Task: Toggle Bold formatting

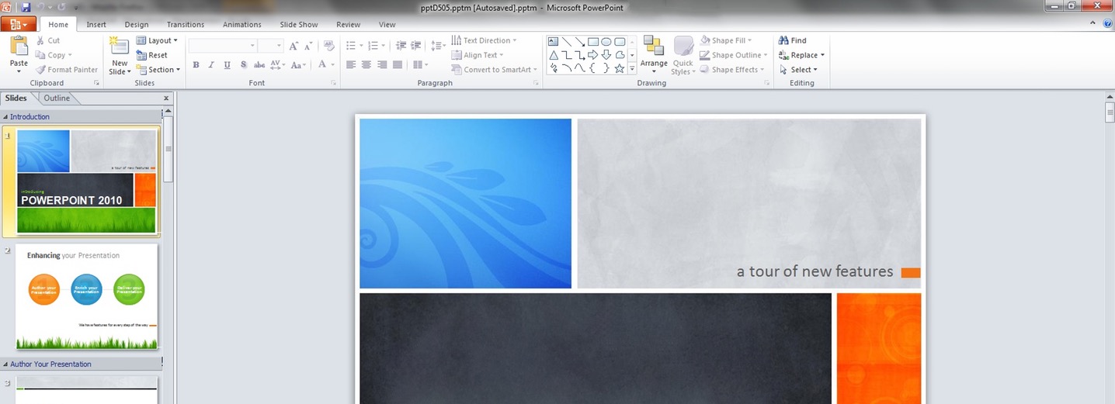Action: [x=196, y=65]
